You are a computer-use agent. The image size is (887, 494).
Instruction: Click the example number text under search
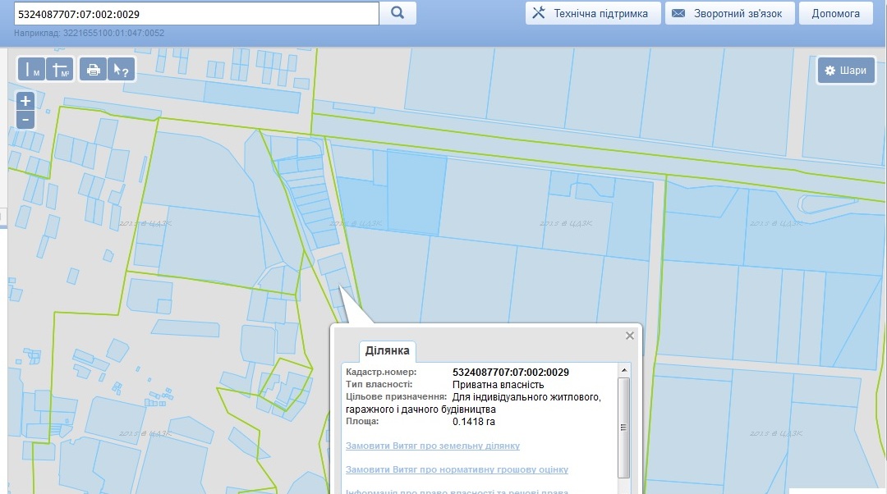coord(90,33)
